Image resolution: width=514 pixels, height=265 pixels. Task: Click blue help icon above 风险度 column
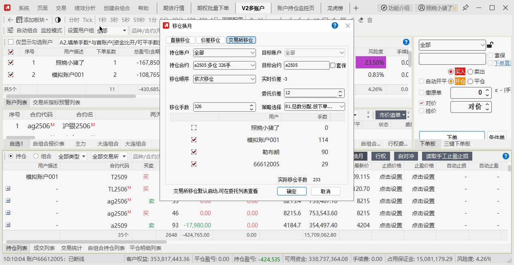tap(406, 42)
